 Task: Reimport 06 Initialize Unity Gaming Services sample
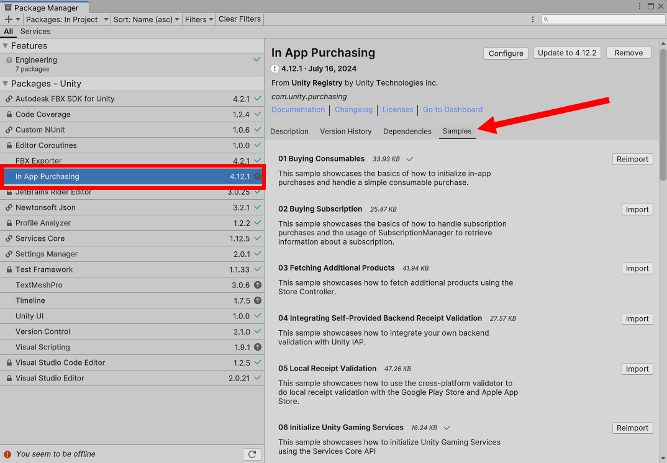[x=633, y=428]
